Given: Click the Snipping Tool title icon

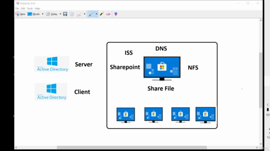Looking at the screenshot, I should coord(17,3).
